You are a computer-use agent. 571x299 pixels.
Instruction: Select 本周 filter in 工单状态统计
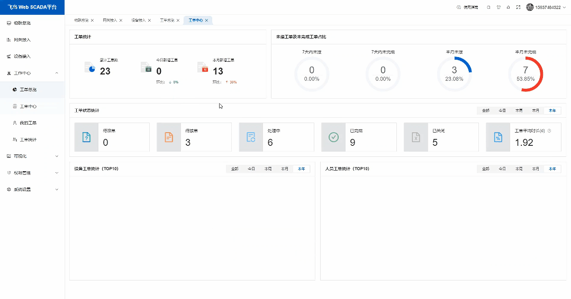pyautogui.click(x=519, y=110)
